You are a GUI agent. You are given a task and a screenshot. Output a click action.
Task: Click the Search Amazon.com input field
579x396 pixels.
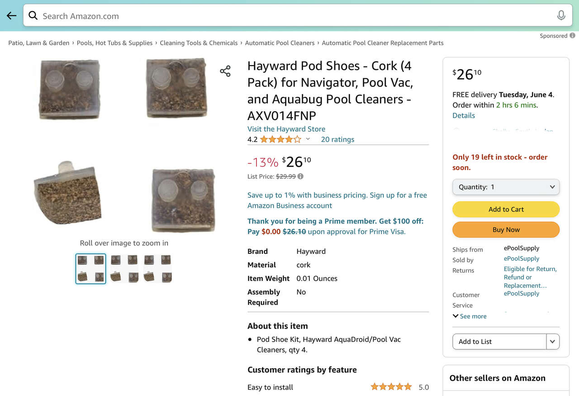click(294, 16)
